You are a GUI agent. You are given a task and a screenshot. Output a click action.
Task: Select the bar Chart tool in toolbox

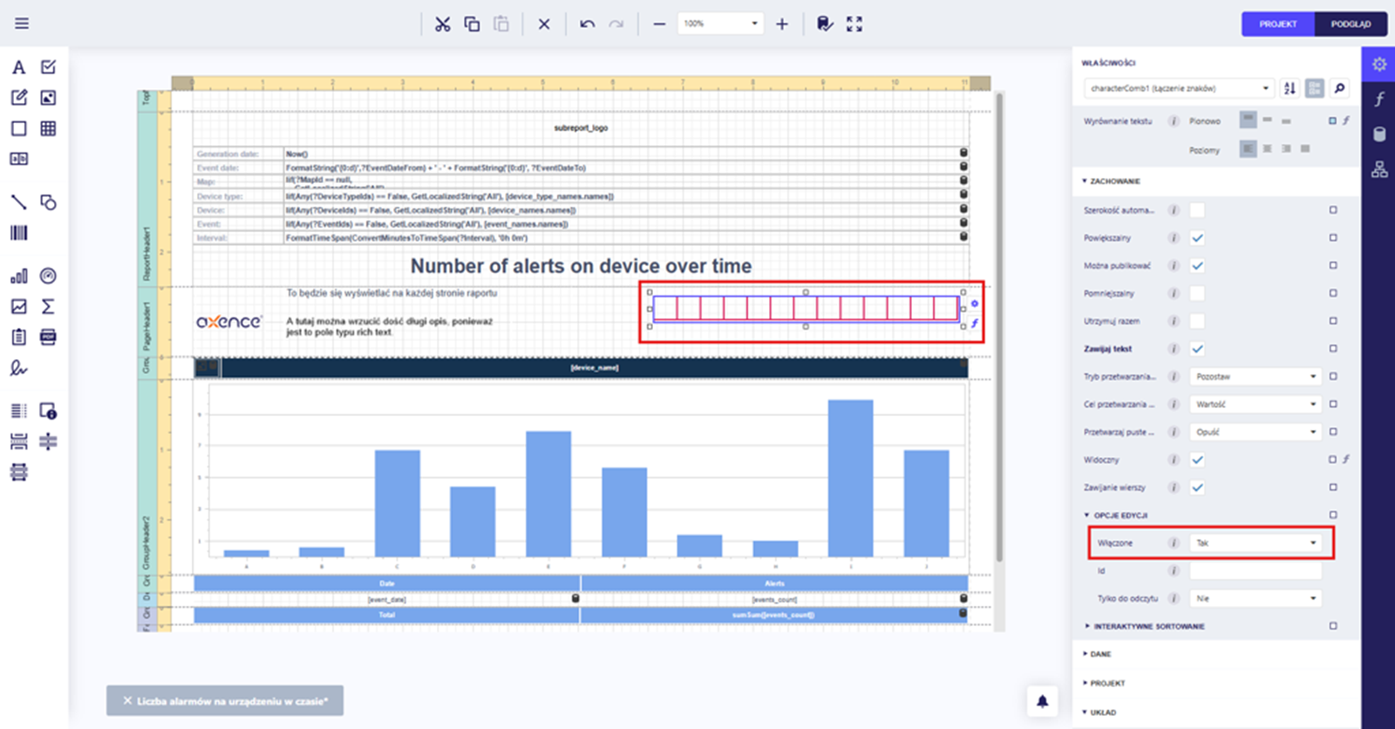18,276
